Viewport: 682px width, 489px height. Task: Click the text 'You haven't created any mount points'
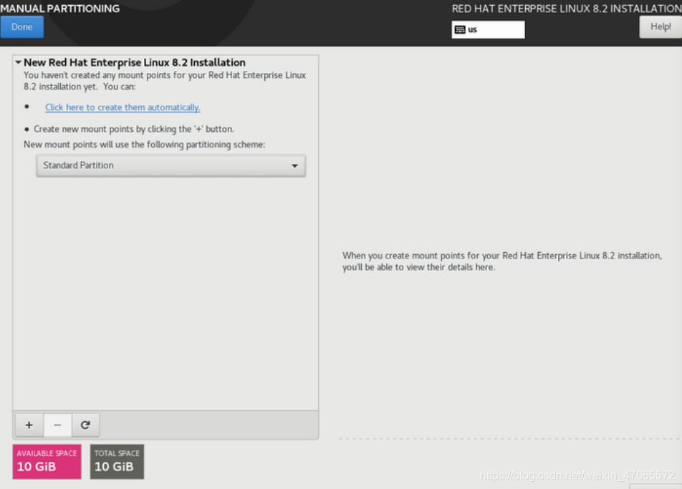(165, 81)
